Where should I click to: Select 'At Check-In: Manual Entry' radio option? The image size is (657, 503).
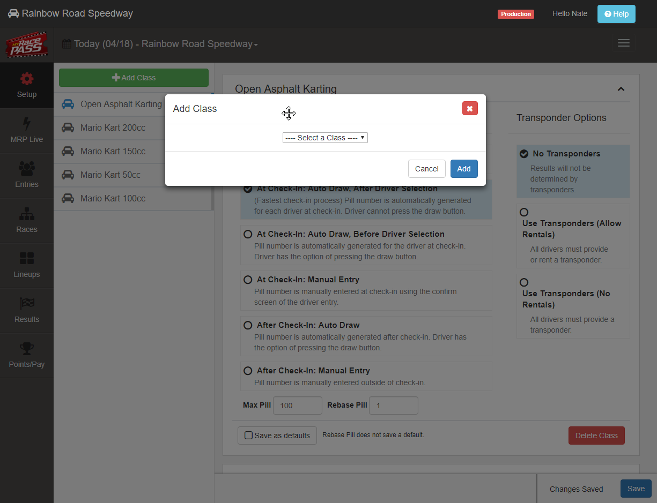click(x=248, y=280)
